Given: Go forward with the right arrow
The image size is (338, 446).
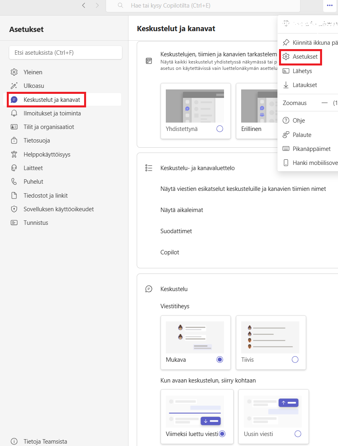Looking at the screenshot, I should 97,6.
